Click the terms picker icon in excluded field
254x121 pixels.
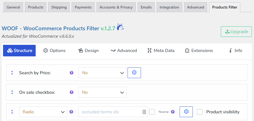[x=144, y=112]
